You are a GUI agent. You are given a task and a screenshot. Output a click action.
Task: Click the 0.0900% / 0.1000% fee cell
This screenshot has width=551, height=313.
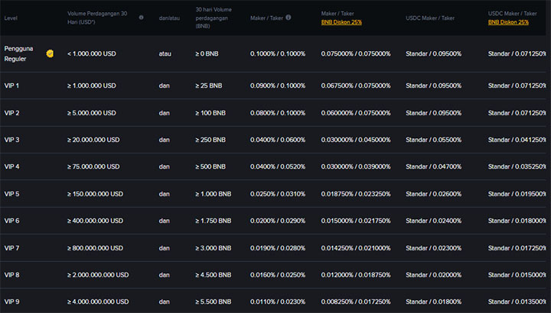tap(278, 86)
